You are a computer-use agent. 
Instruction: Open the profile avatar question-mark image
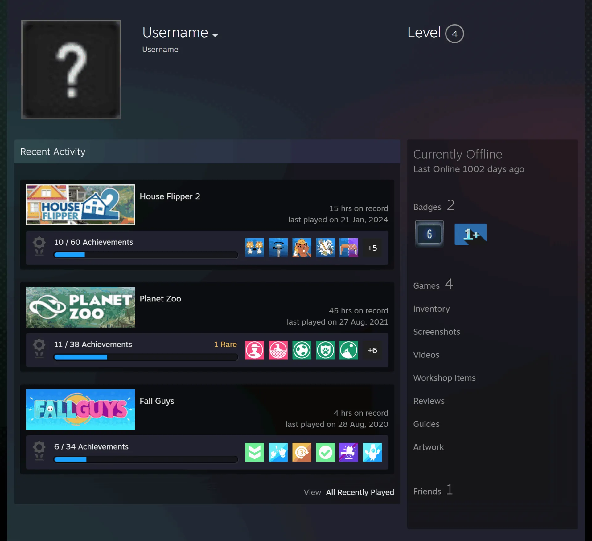click(71, 70)
